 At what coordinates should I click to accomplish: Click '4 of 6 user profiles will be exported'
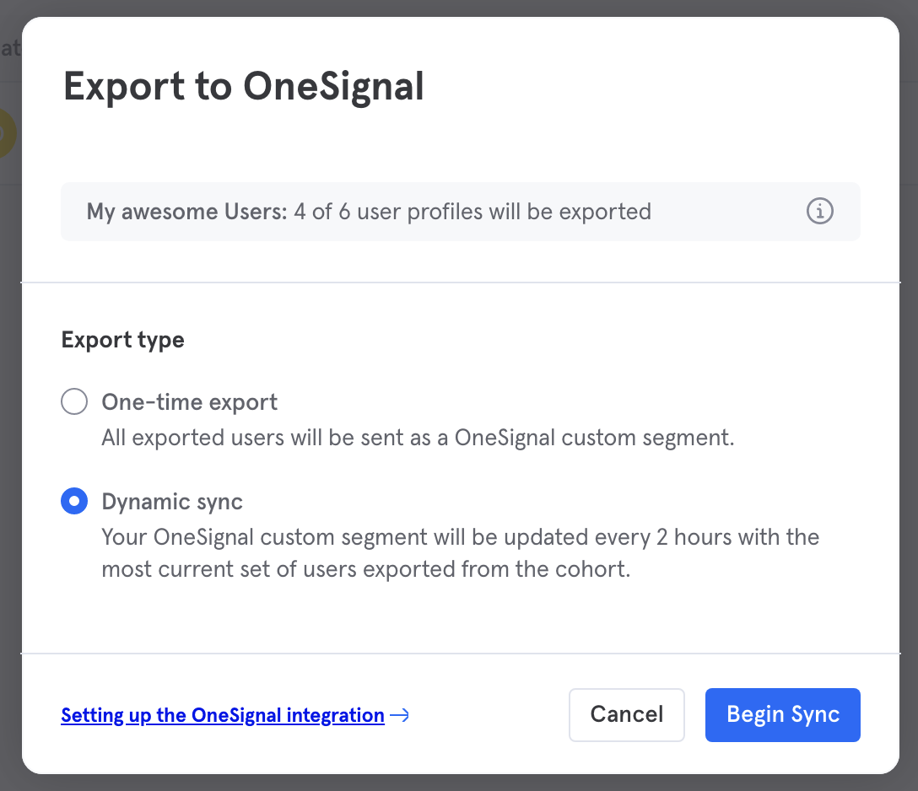pyautogui.click(x=472, y=212)
